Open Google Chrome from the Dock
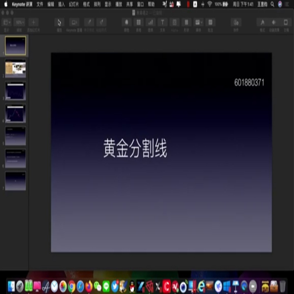 pos(71,286)
